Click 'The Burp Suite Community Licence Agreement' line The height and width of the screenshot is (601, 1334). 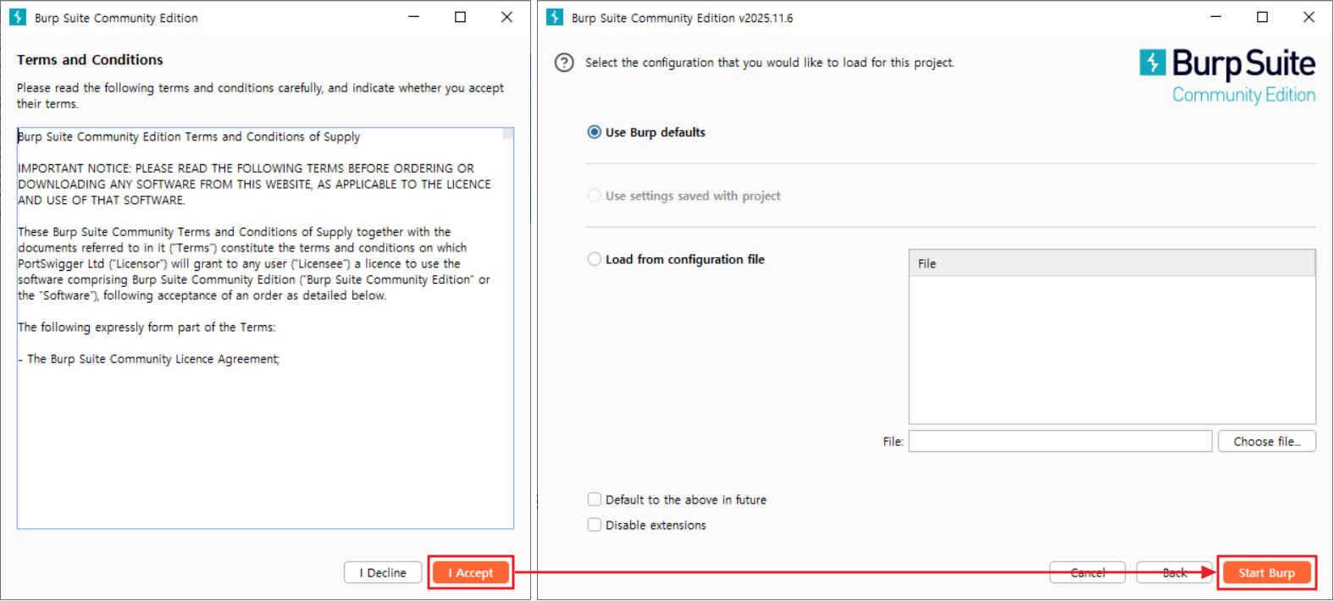(x=149, y=359)
